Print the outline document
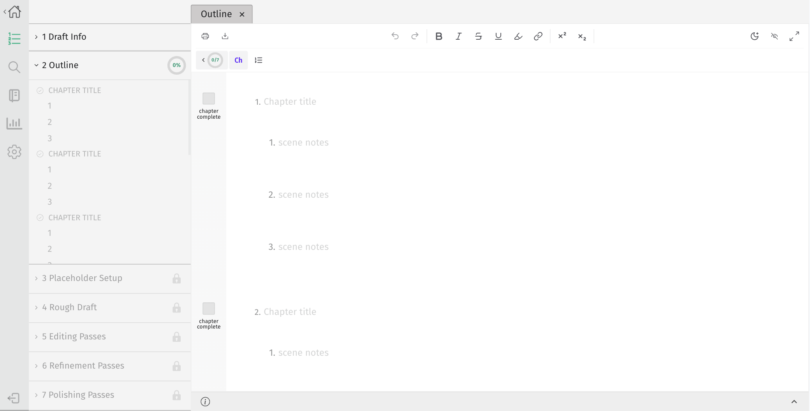 [x=205, y=36]
